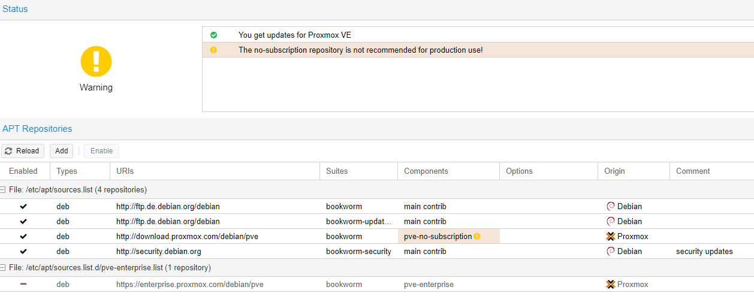
Task: Click the Proxmox logo in the enterprise repository row
Action: [x=611, y=284]
